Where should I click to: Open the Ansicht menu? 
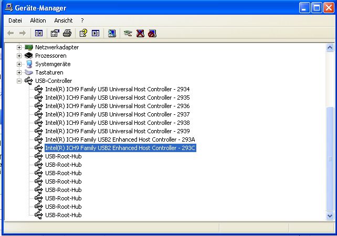pos(64,20)
